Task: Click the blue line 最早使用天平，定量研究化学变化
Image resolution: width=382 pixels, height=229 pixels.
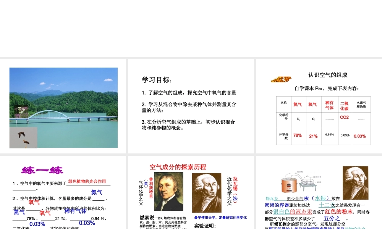Action: [220, 218]
